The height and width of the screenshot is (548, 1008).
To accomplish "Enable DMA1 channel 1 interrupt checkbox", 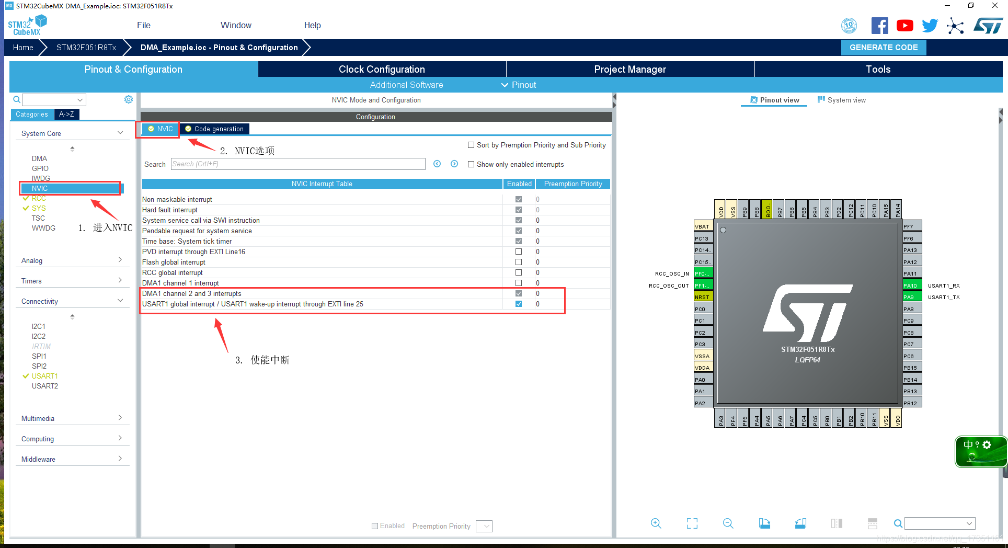I will [519, 283].
